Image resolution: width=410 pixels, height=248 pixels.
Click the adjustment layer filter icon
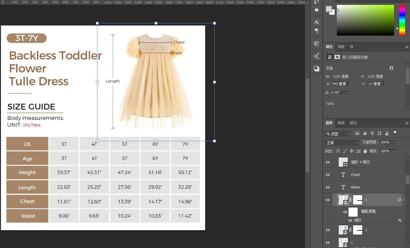coord(365,134)
